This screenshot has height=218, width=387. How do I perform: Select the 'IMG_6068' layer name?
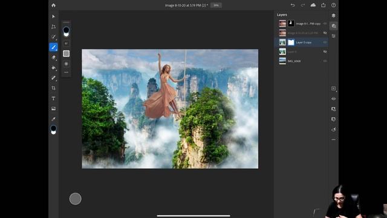pyautogui.click(x=294, y=61)
